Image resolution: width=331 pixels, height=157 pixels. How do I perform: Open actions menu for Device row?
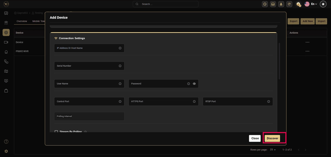(307, 42)
